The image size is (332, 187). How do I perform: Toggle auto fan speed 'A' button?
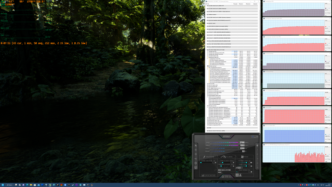237,175
